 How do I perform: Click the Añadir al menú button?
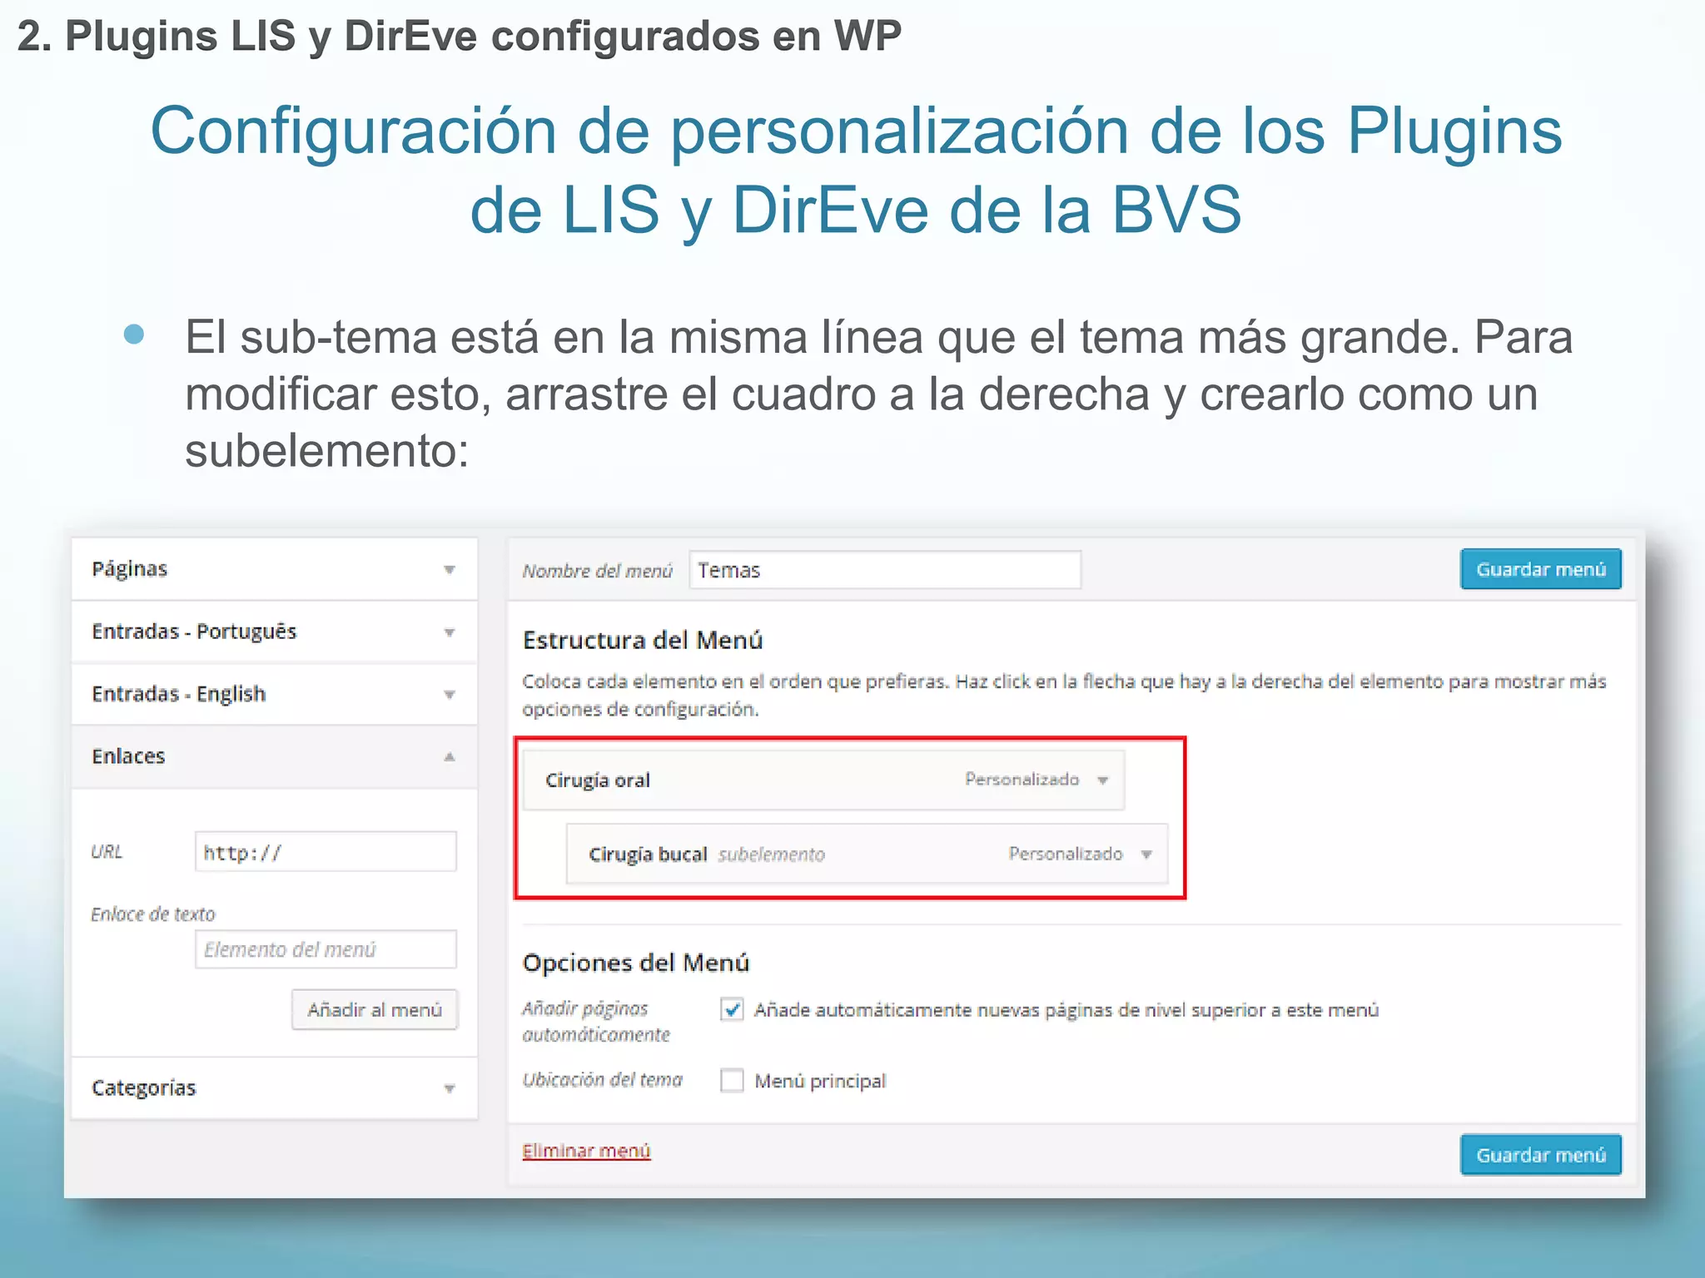pos(375,1009)
